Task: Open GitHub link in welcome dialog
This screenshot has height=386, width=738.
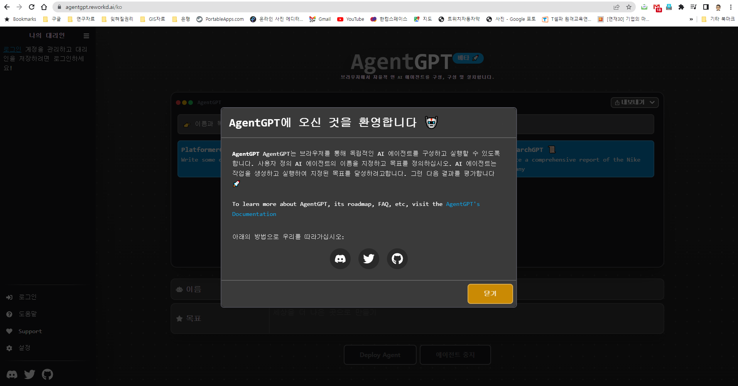Action: click(x=397, y=258)
